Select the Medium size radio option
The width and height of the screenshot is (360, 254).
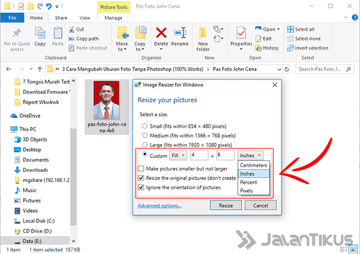click(145, 136)
